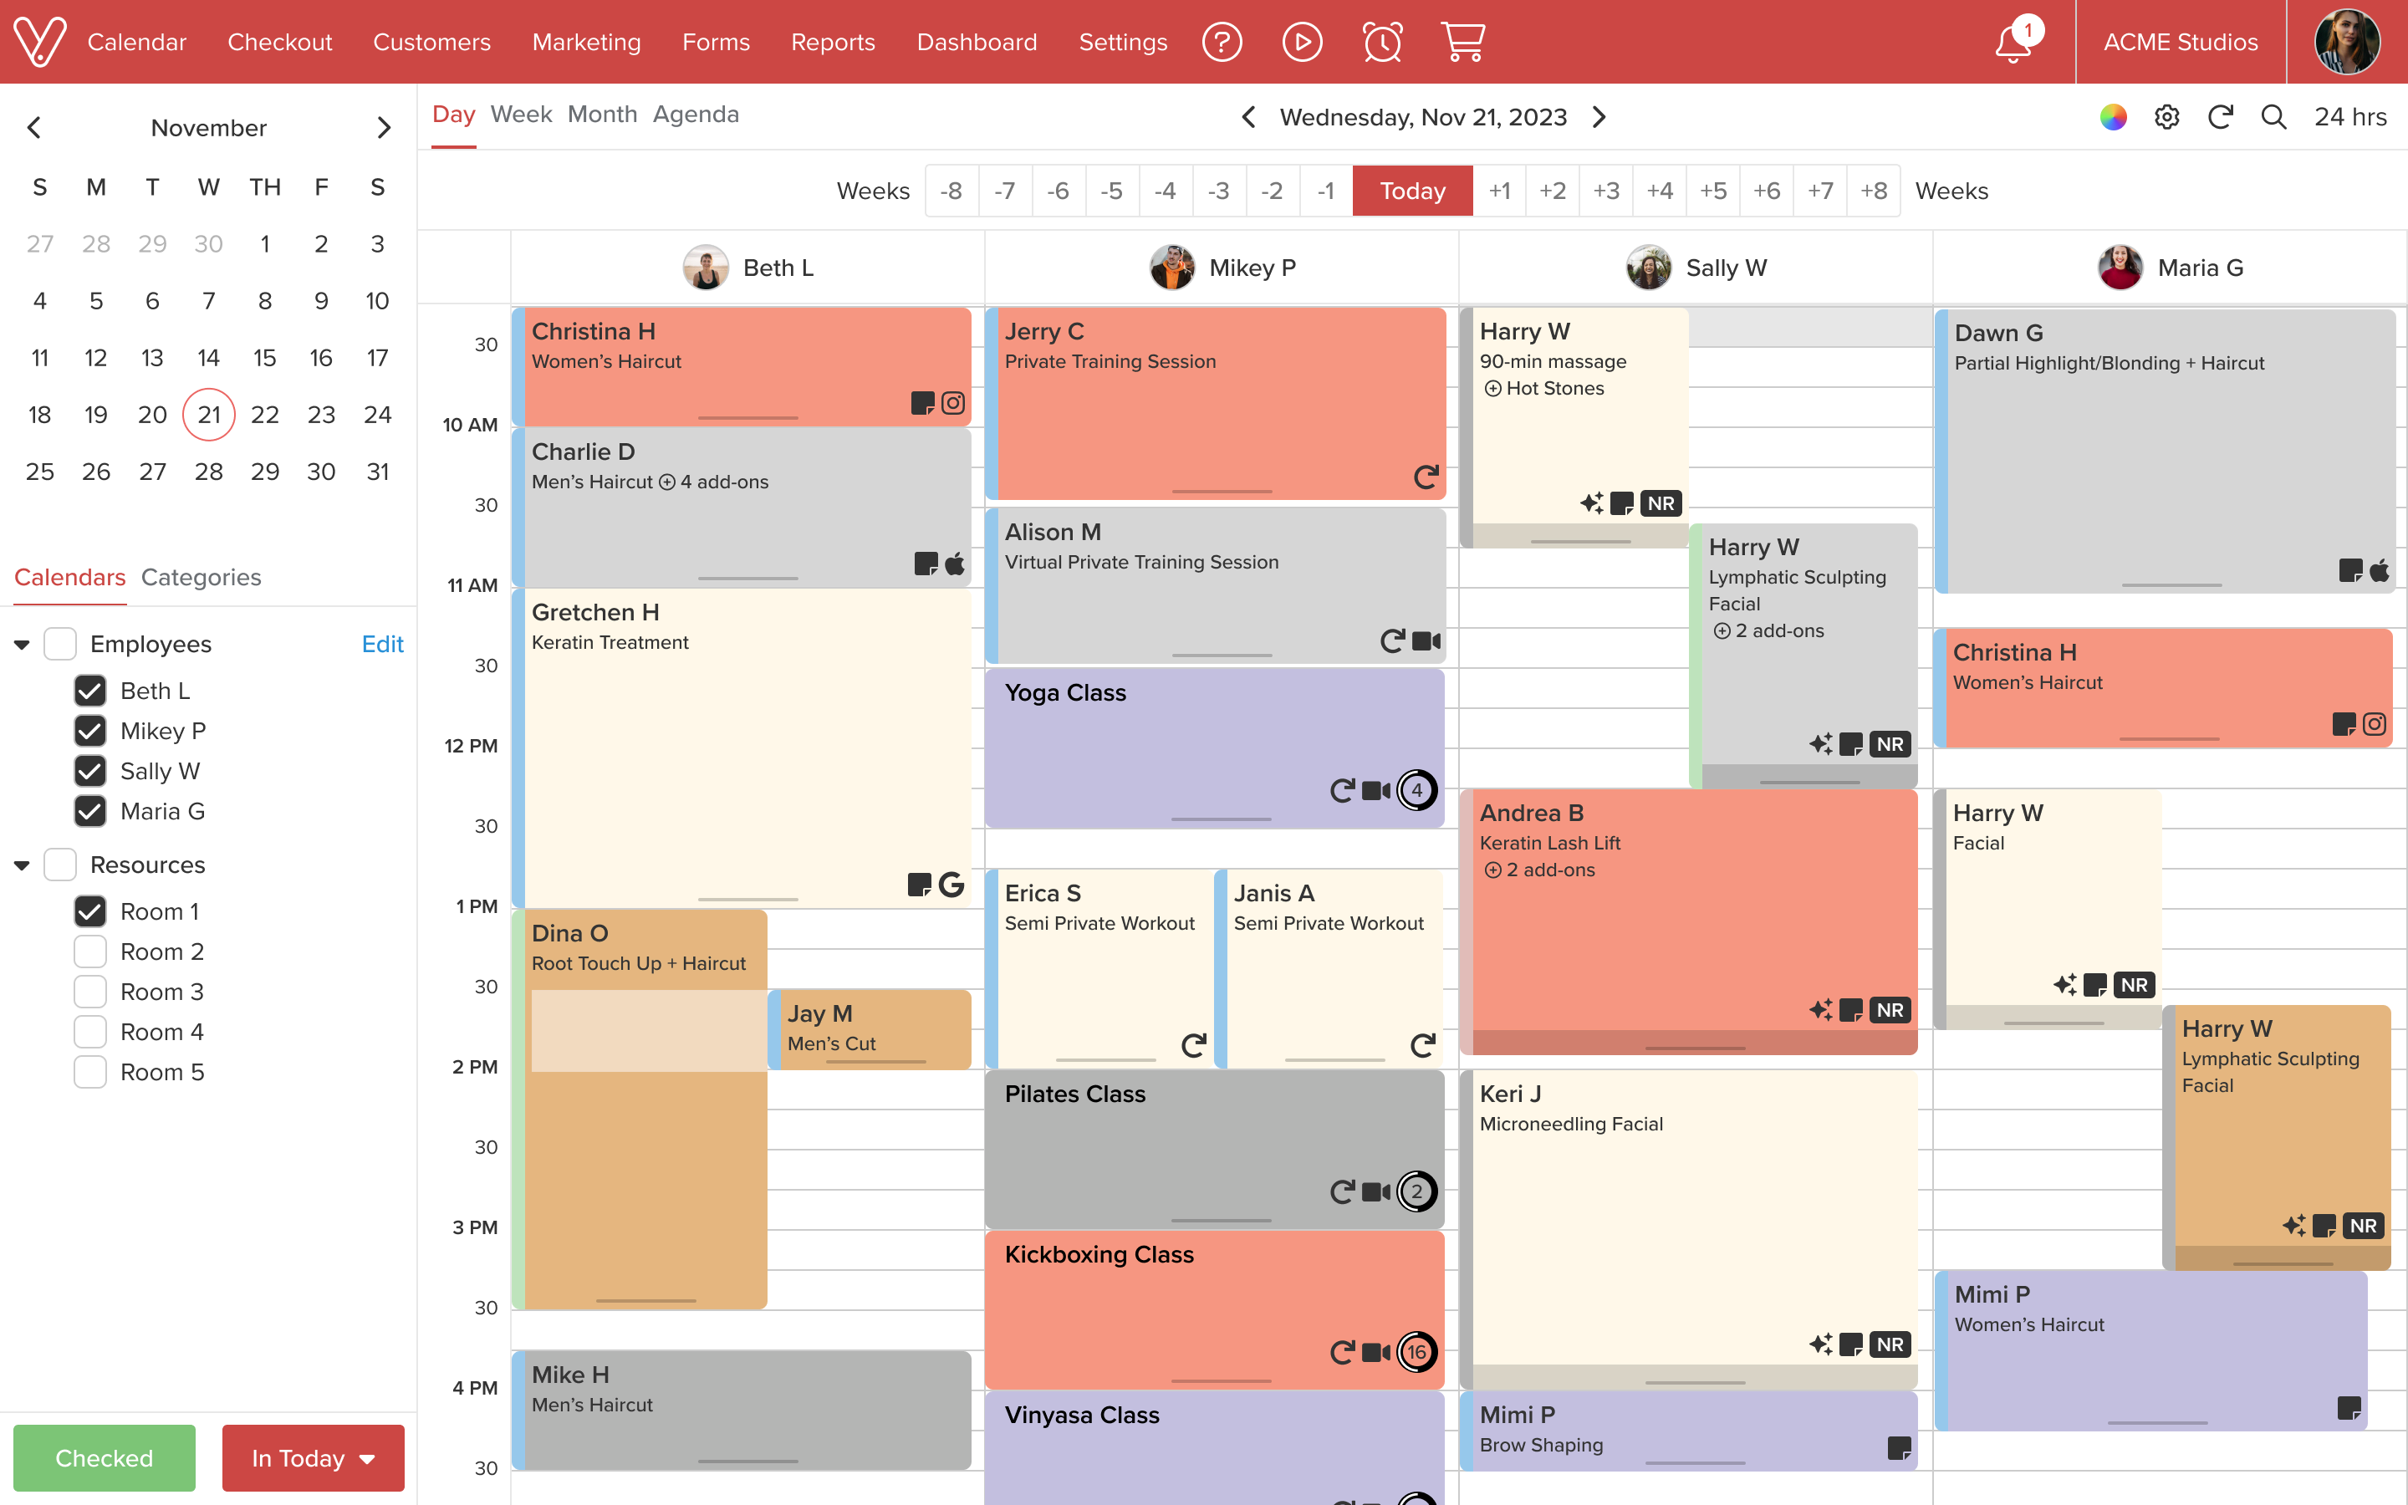Collapse the Resources section triangle

pyautogui.click(x=22, y=865)
